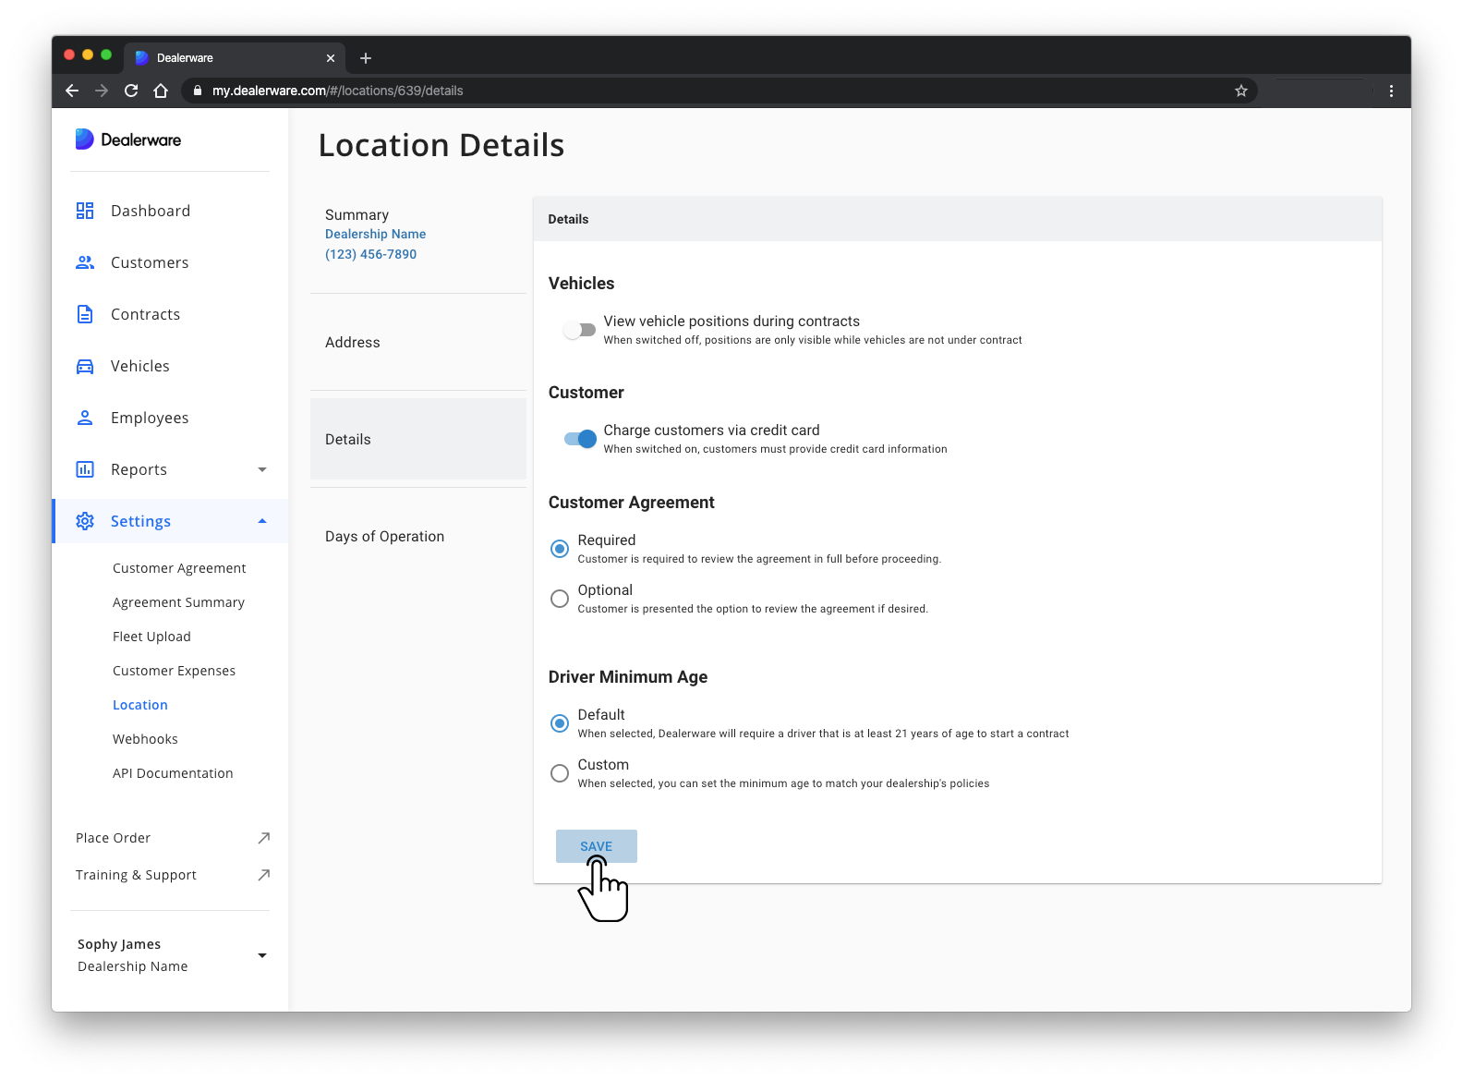
Task: Click the (123) 456-7890 phone link
Action: [x=370, y=254]
